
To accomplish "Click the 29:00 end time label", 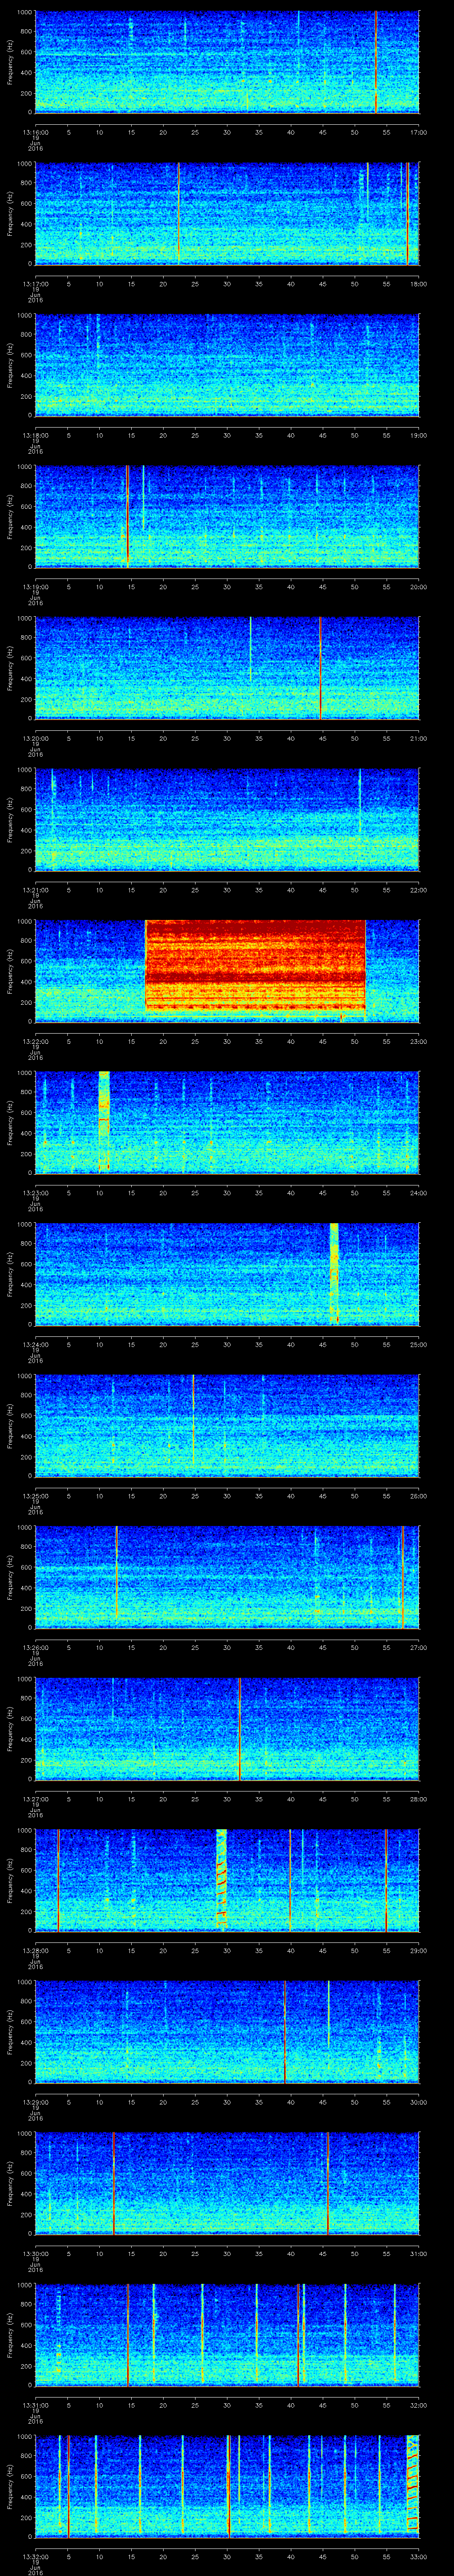I will pos(418,1951).
